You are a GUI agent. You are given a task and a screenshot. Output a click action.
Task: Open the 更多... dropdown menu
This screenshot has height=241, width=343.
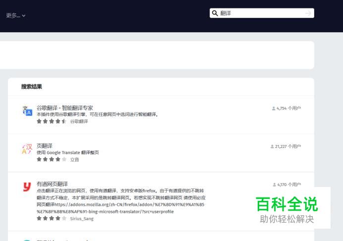tap(15, 15)
